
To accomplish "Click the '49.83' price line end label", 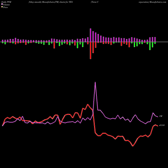I will pyautogui.click(x=162, y=125).
